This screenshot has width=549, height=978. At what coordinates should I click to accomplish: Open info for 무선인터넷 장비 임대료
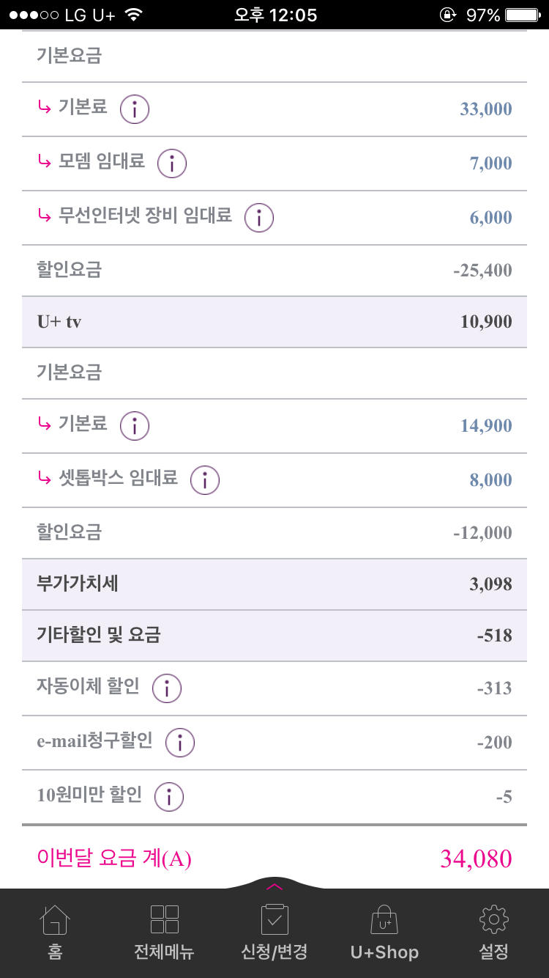click(x=259, y=218)
